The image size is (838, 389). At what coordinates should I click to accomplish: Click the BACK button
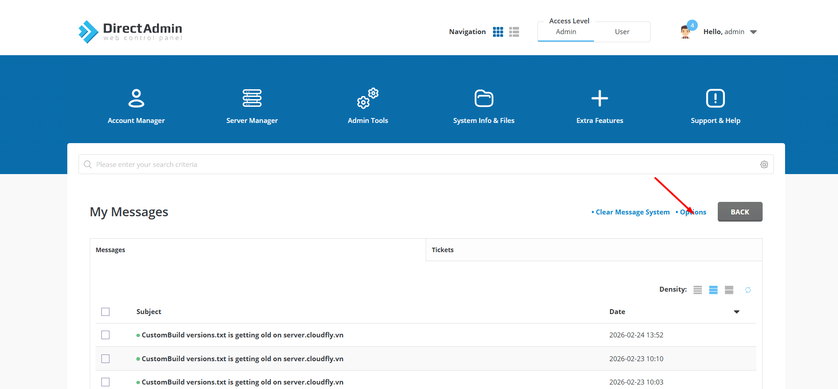(x=740, y=212)
